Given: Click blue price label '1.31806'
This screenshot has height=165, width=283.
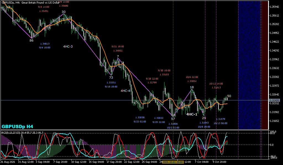Looking at the screenshot, I should [x=173, y=124].
